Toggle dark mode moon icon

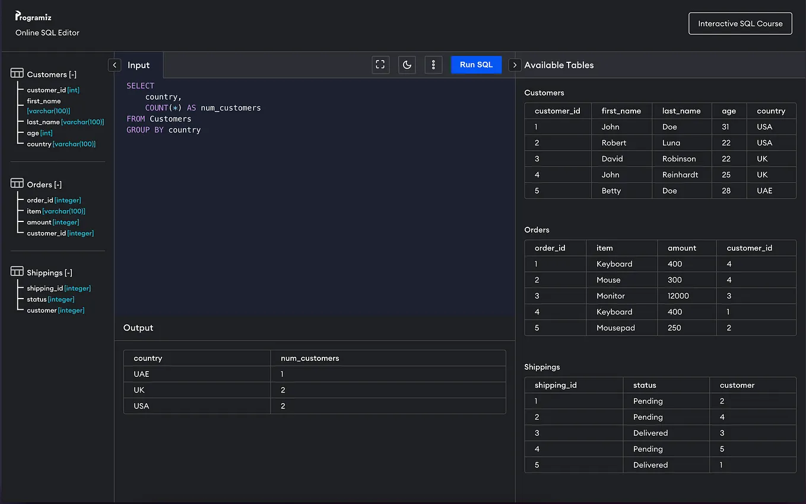pyautogui.click(x=407, y=65)
